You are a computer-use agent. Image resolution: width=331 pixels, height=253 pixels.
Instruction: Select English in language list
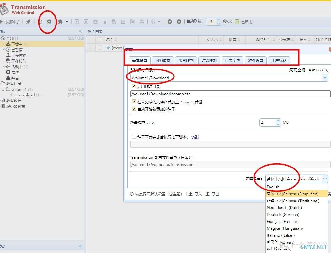(297, 187)
